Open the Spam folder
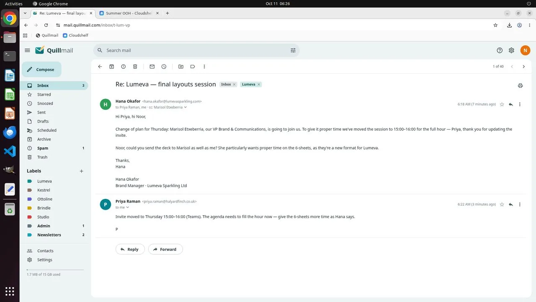536x302 pixels. pos(54,148)
